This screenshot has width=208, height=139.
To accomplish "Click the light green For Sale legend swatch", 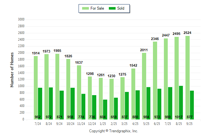I will pos(86,8).
